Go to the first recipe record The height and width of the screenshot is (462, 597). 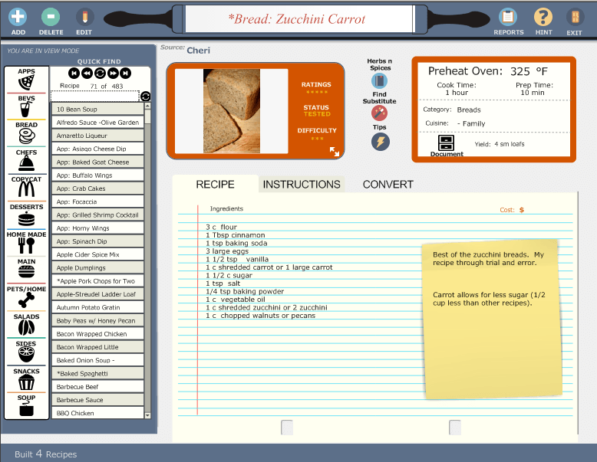click(75, 73)
